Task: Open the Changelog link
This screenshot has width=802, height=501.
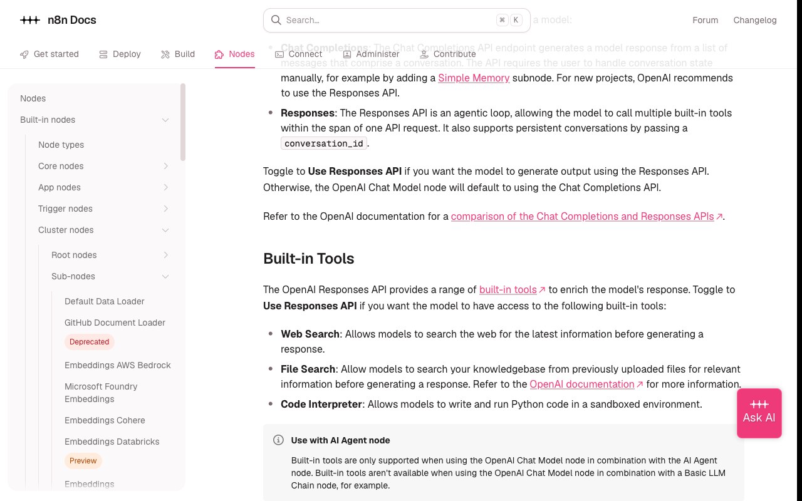Action: click(755, 20)
